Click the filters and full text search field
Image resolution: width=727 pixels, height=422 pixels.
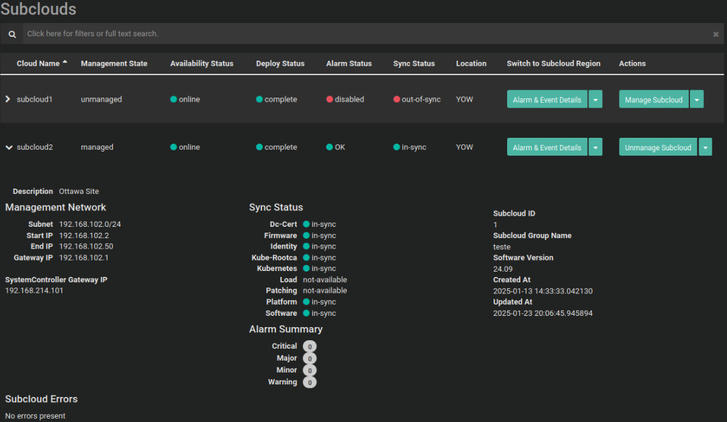pos(363,34)
